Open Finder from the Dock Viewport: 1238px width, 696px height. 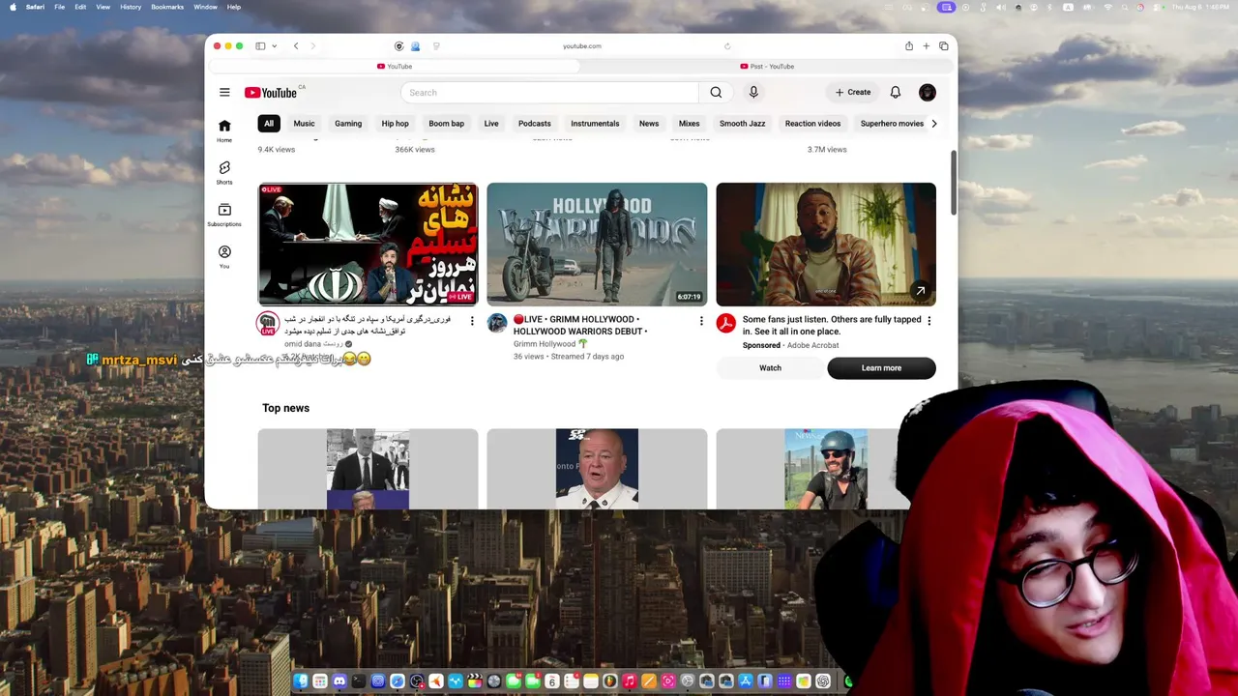301,681
